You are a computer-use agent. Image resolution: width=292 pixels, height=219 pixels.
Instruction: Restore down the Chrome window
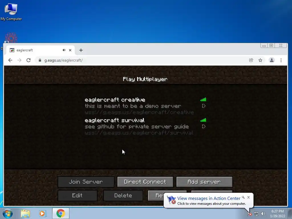pyautogui.click(x=271, y=45)
